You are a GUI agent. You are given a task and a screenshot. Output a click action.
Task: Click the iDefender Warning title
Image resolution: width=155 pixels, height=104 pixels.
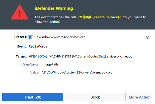(x=54, y=8)
